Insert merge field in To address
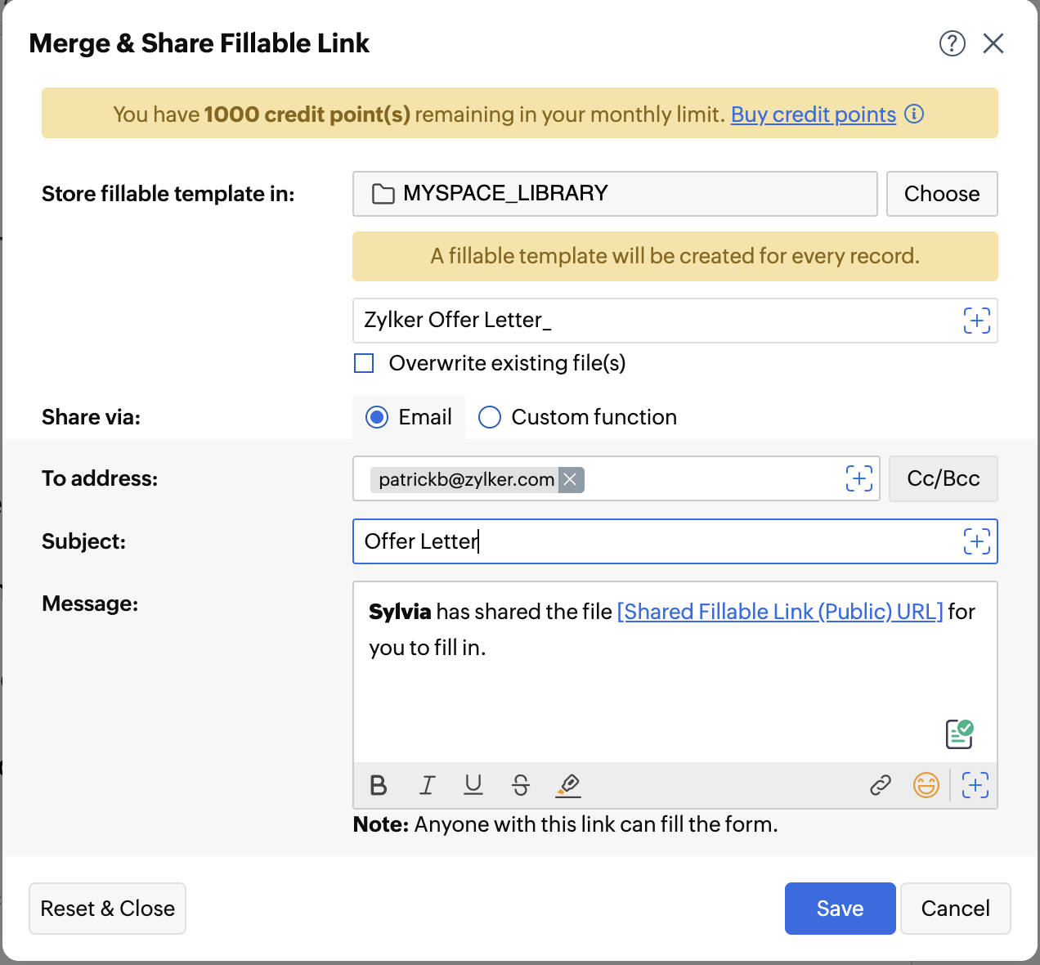1040x965 pixels. click(858, 478)
